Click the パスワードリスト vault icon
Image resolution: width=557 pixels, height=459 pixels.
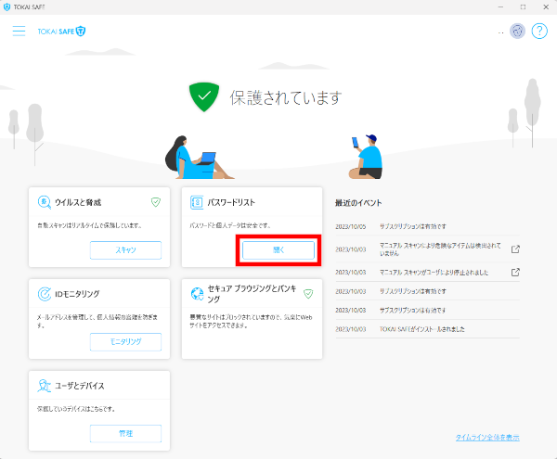point(197,202)
